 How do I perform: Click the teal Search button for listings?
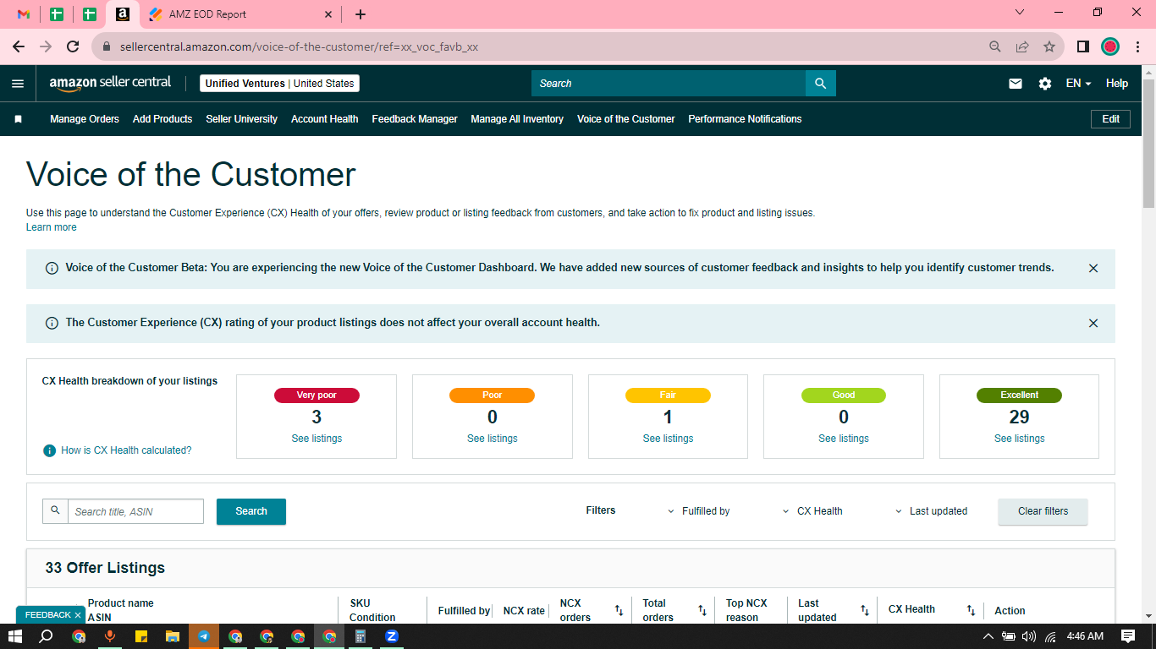(251, 511)
